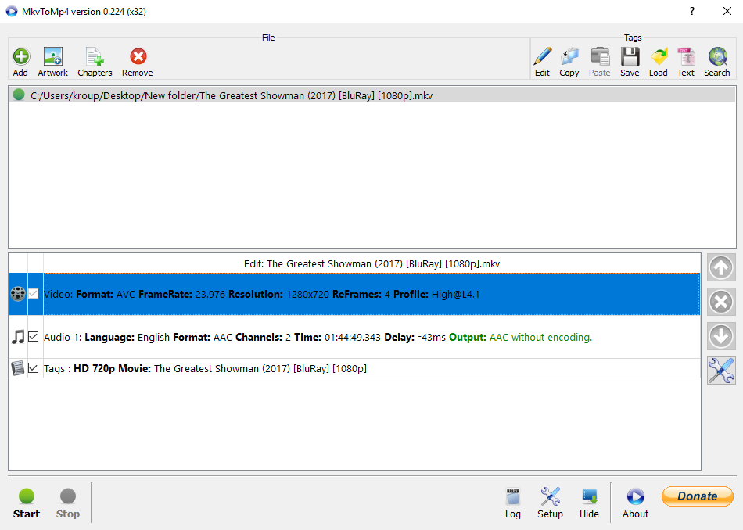Viewport: 743px width, 530px height.
Task: Open the Log window
Action: [513, 503]
